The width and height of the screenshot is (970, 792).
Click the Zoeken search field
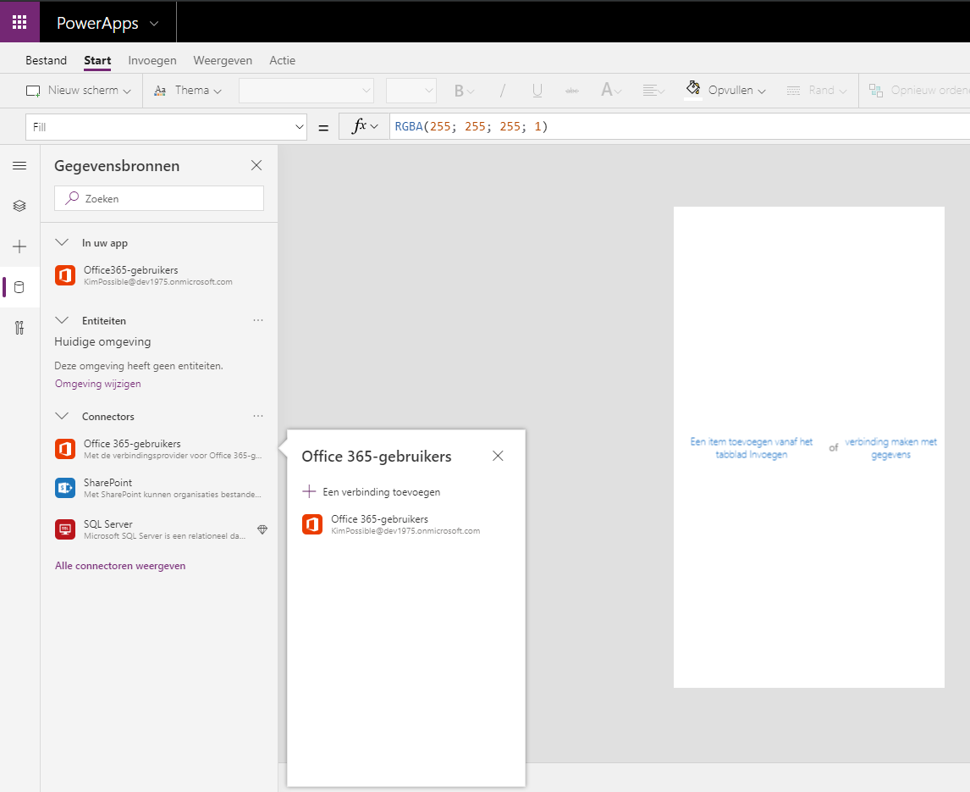pos(159,198)
